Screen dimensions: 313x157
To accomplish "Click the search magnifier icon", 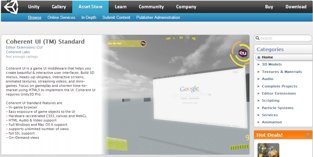I will coord(257,38).
